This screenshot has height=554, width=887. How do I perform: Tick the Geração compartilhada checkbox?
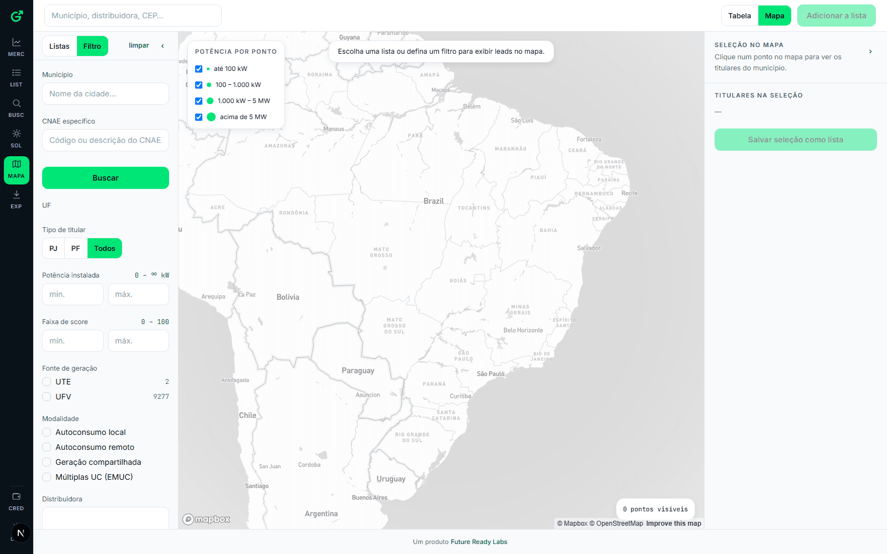(47, 462)
